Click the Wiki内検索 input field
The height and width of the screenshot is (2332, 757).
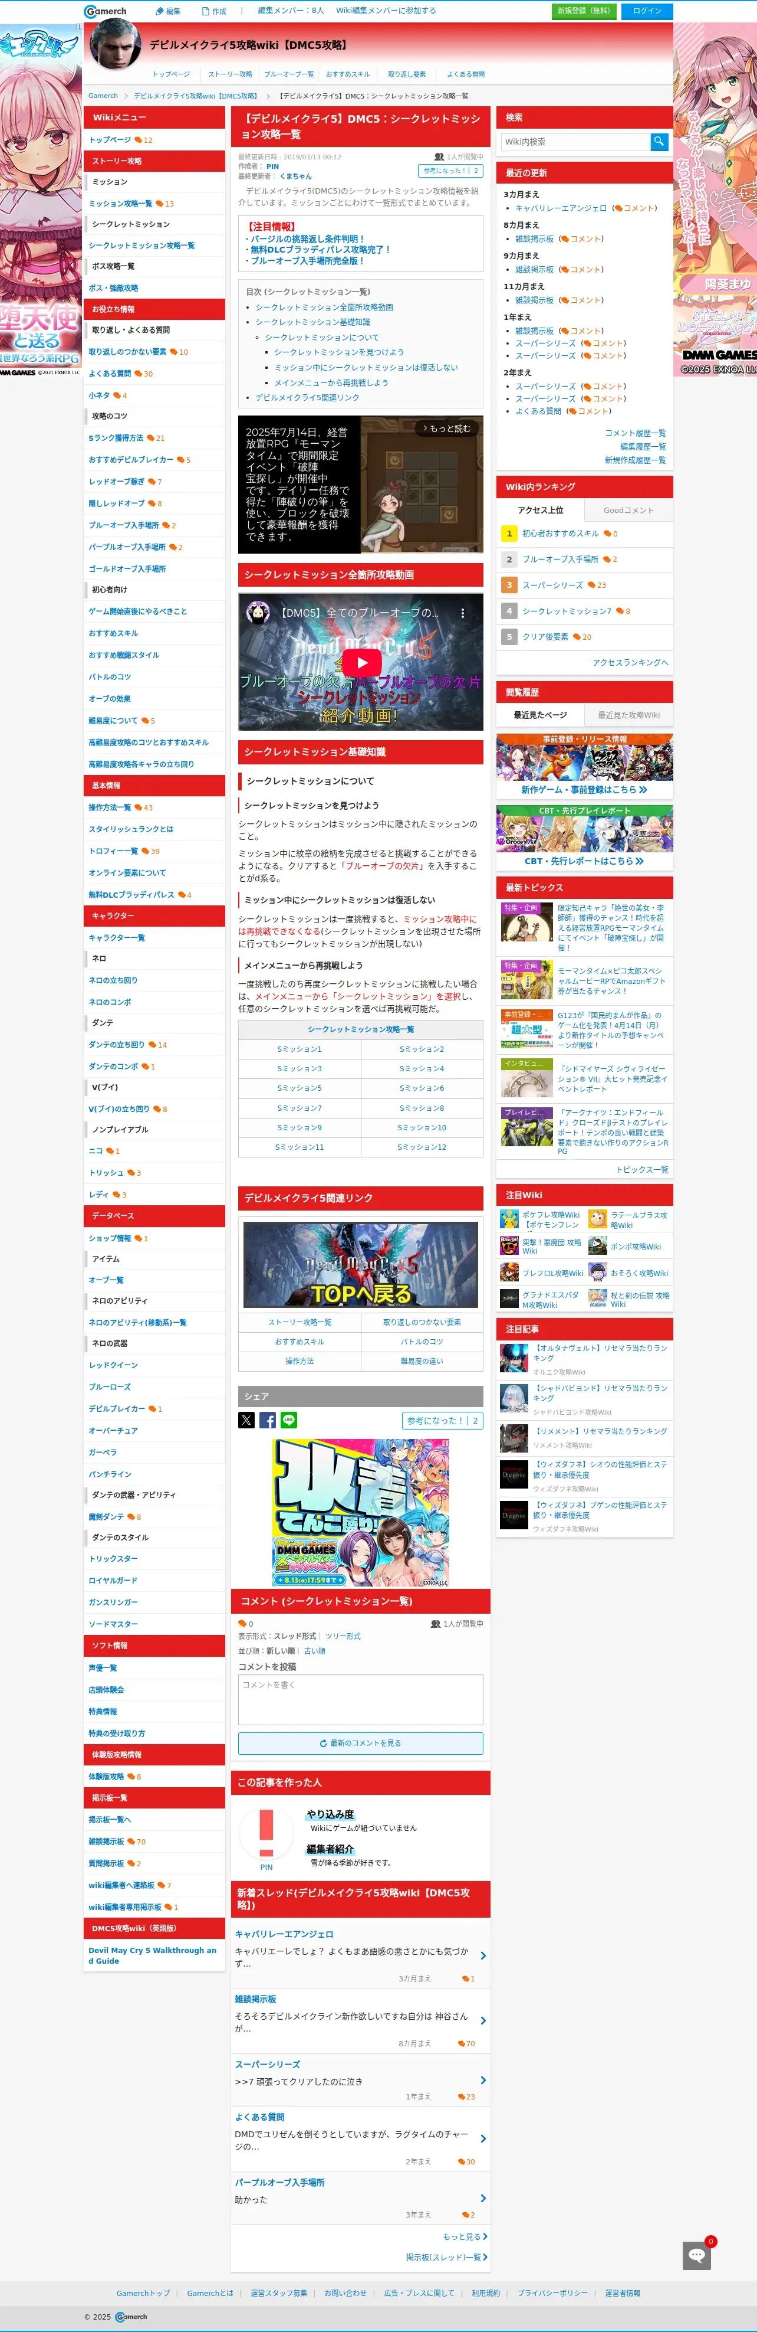pyautogui.click(x=576, y=141)
